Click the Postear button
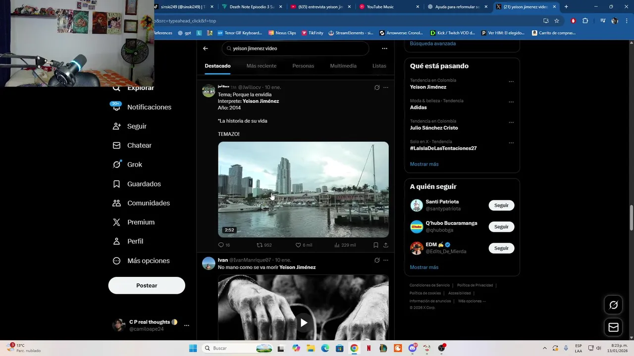The image size is (634, 356). point(147,285)
